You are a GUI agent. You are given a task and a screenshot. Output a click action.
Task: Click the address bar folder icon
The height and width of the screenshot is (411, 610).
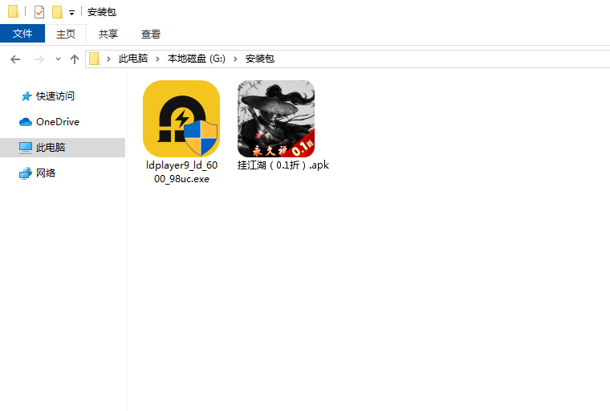(94, 59)
